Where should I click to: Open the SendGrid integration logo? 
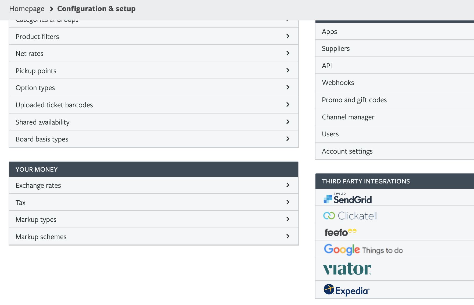click(348, 198)
